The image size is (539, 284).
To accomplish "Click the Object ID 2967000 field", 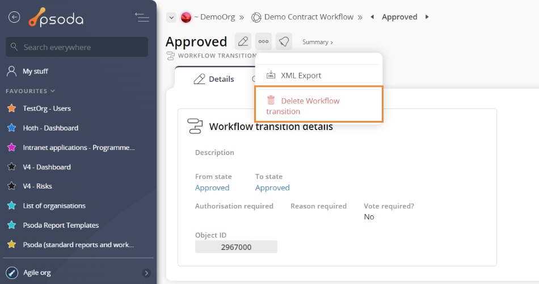I will coord(236,247).
